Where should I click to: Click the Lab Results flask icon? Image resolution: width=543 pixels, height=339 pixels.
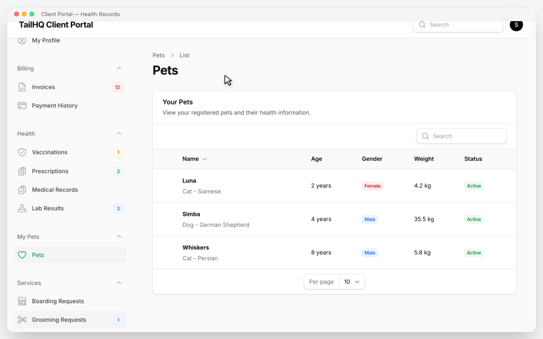(22, 208)
